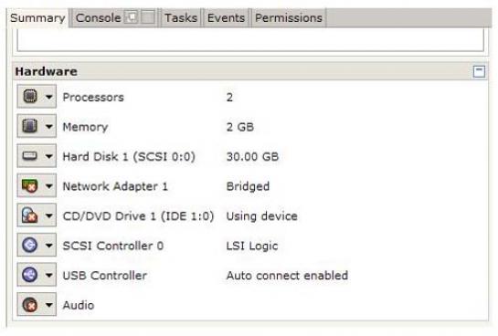This screenshot has width=498, height=336.
Task: Open the Audio dropdown arrow
Action: pyautogui.click(x=49, y=305)
